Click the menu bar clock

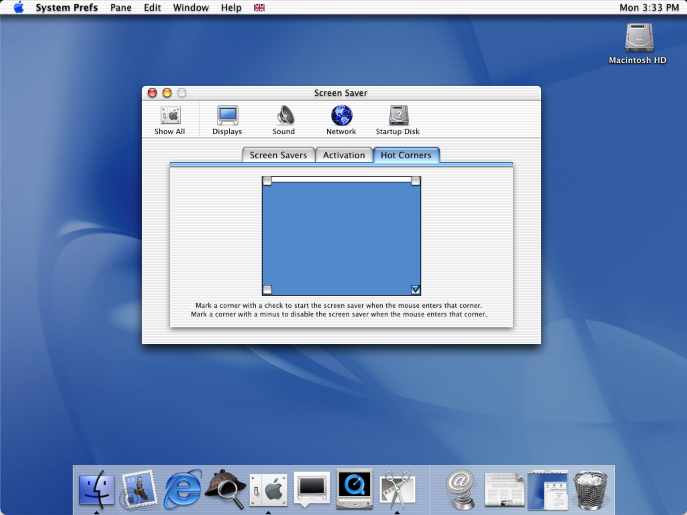pos(649,7)
